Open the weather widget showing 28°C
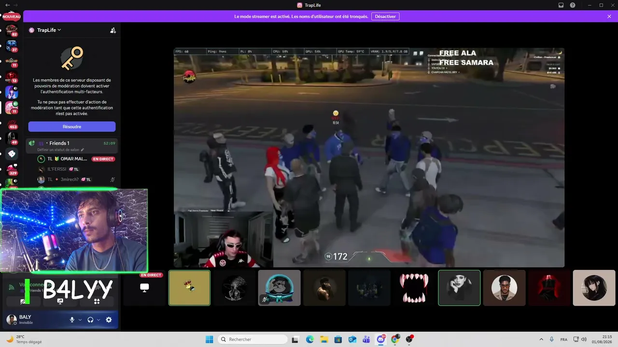The width and height of the screenshot is (618, 347). click(24, 339)
